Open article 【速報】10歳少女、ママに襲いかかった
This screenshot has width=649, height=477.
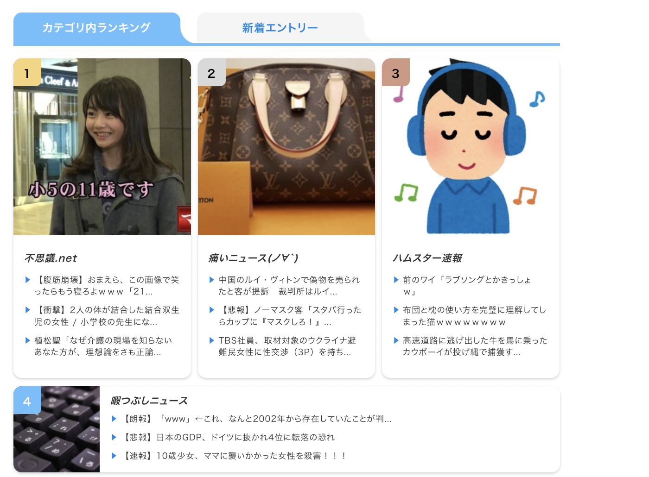point(234,456)
